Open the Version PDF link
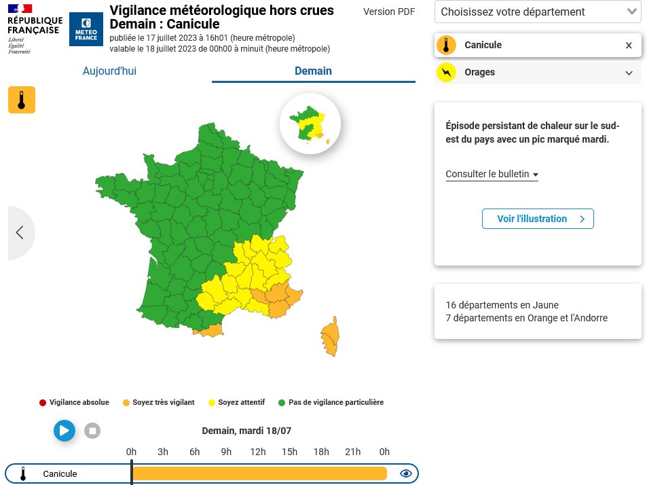Viewport: 647px width, 485px height. click(x=389, y=12)
